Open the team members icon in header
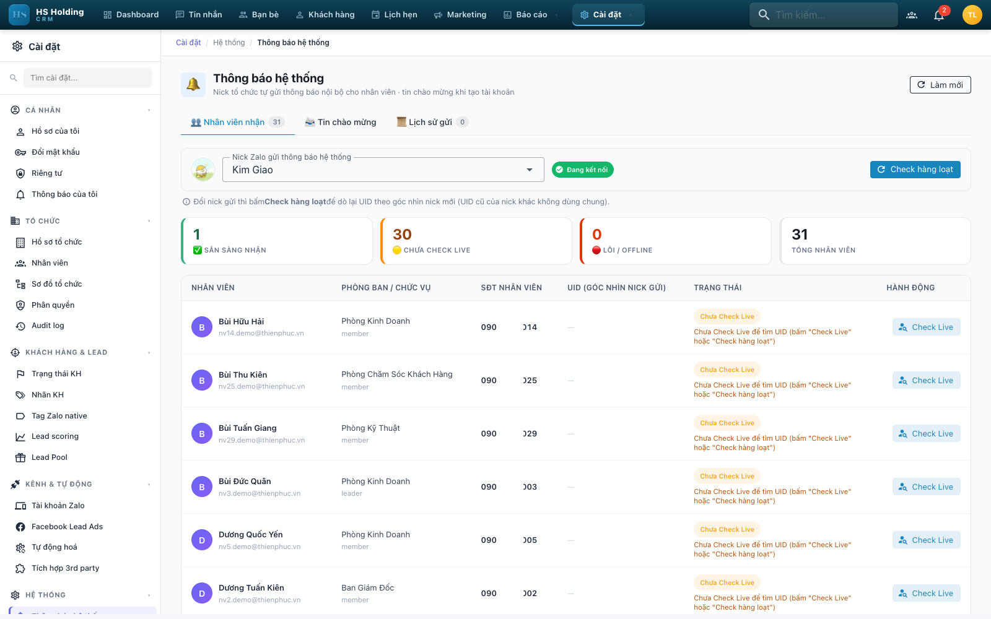 coord(912,15)
